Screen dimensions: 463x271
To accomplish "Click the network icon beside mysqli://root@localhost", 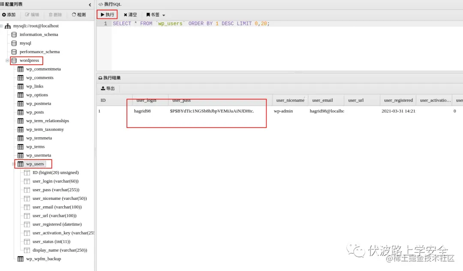I will [8, 26].
